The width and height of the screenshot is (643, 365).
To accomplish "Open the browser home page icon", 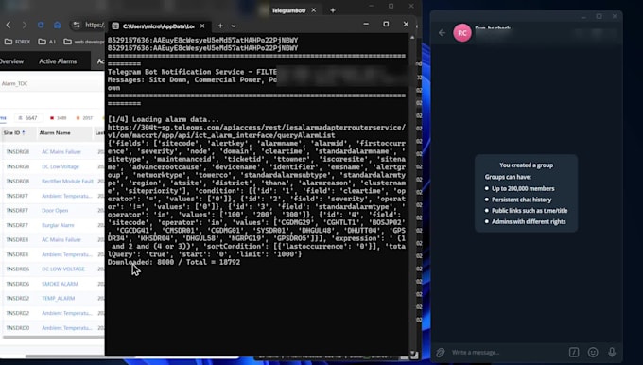I will (x=57, y=25).
